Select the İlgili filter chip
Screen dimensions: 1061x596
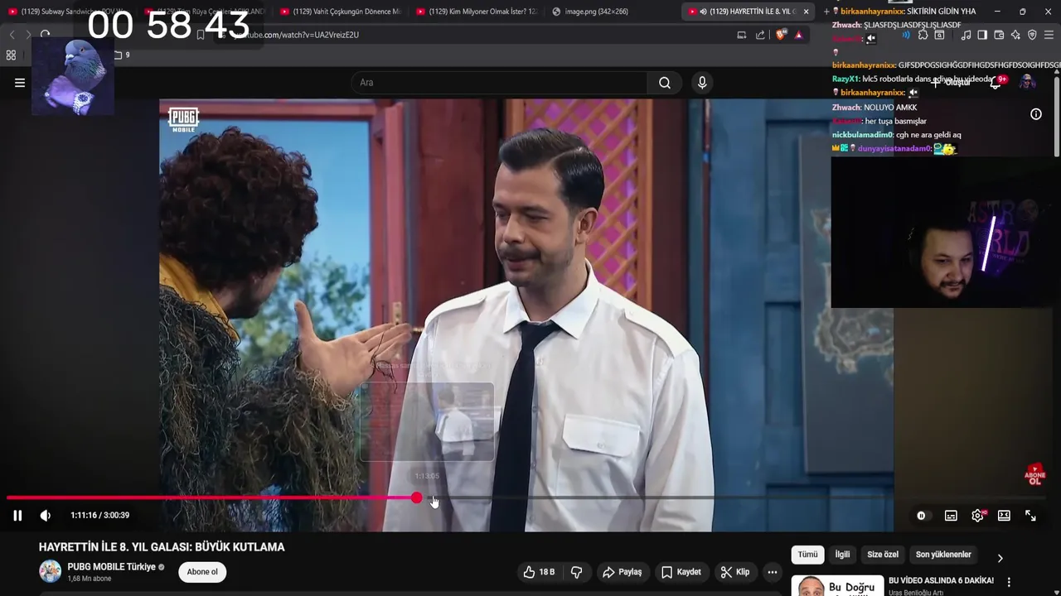[842, 555]
